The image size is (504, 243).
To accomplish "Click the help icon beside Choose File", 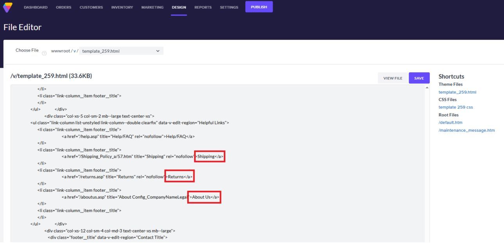I will click(x=44, y=54).
